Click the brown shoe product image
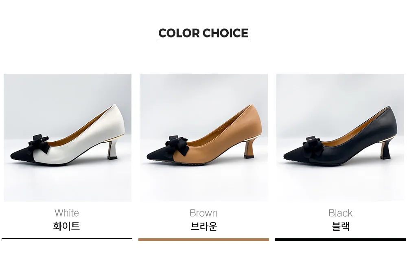Viewport: 407px width, 277px height. 204,137
